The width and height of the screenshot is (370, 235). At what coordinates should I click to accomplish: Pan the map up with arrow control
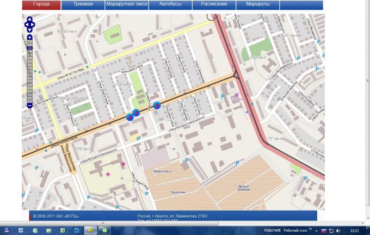point(30,19)
